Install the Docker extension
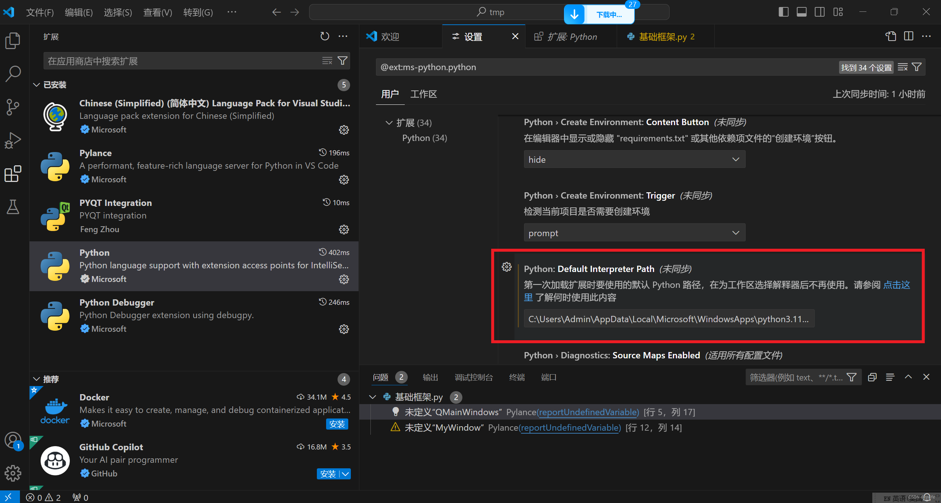This screenshot has height=503, width=941. click(337, 424)
